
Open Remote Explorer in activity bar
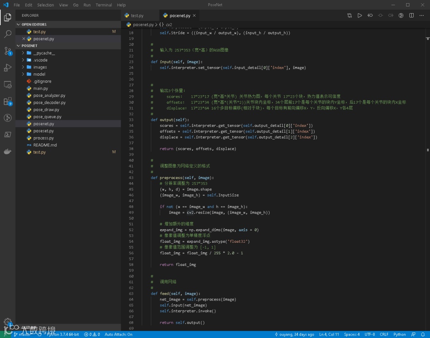(8, 84)
